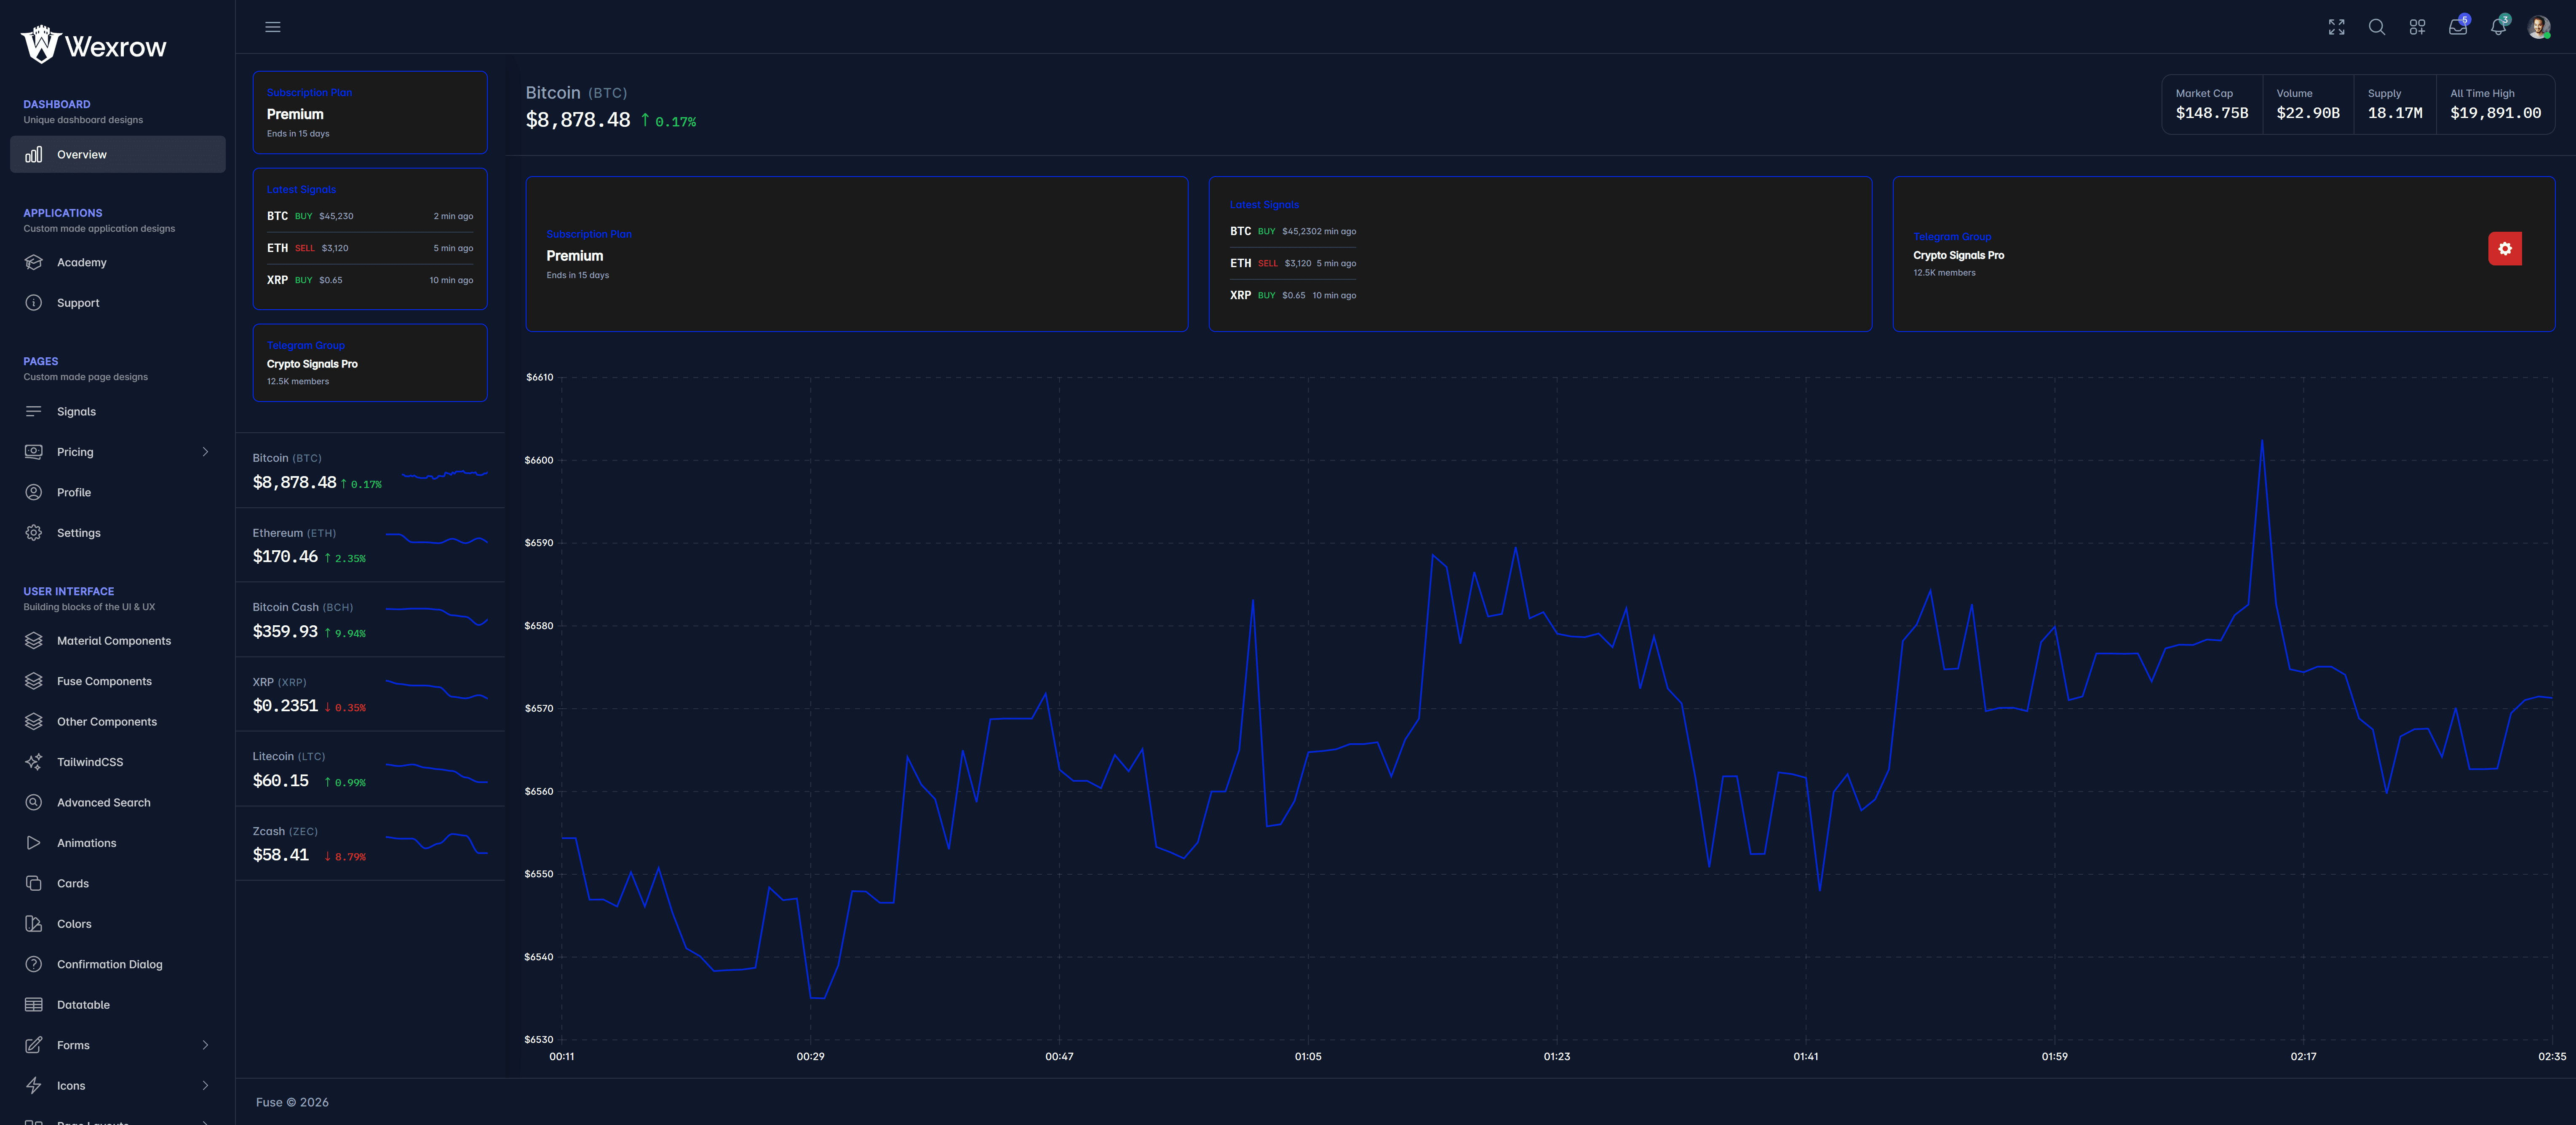This screenshot has height=1125, width=2576.
Task: Open the shortcuts grid icon
Action: click(2417, 27)
